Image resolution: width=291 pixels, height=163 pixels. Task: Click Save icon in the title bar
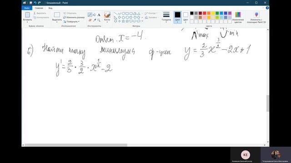31,3
